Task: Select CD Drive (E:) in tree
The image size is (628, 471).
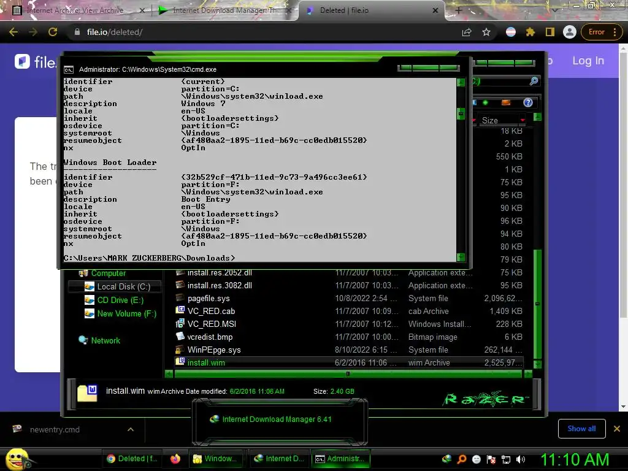Action: (x=120, y=300)
